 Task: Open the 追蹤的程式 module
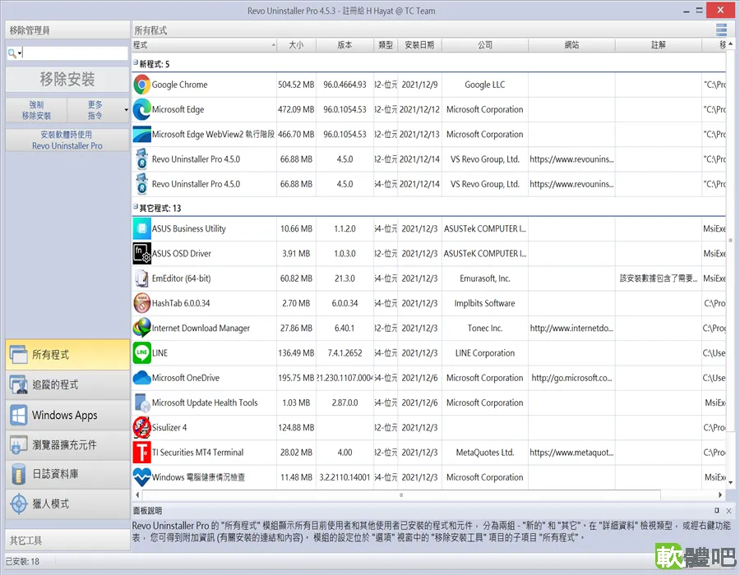click(67, 384)
